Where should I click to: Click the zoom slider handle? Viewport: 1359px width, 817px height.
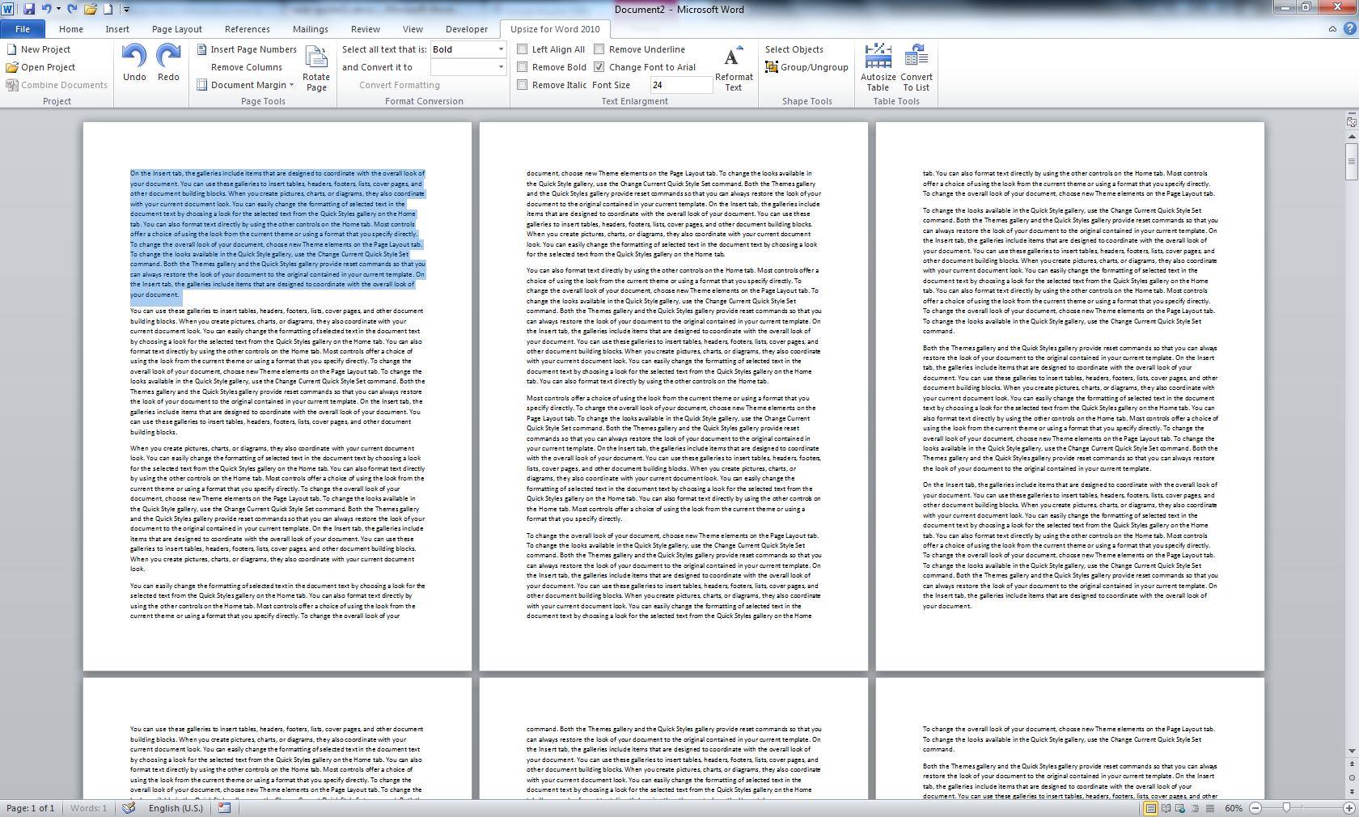coord(1286,808)
